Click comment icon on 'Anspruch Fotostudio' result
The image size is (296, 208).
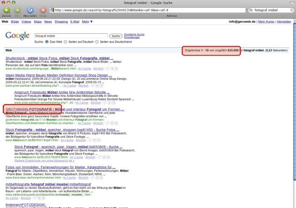105,103
